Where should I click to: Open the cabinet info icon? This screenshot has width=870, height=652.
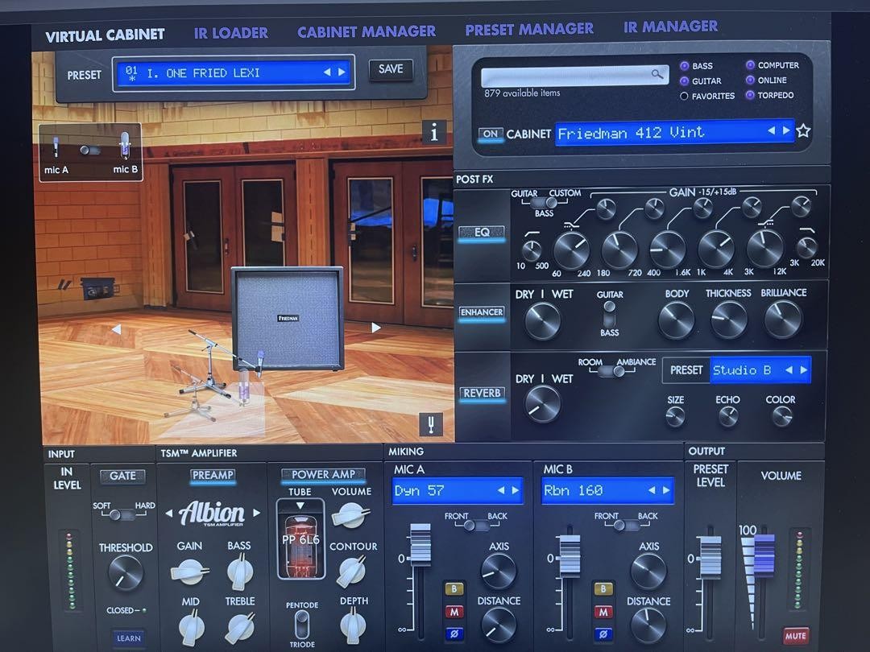[434, 132]
